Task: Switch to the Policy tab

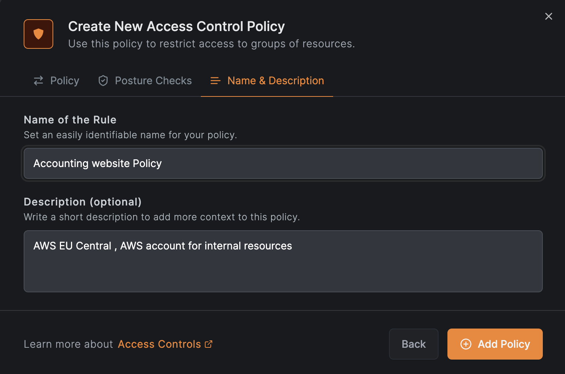Action: (x=56, y=81)
